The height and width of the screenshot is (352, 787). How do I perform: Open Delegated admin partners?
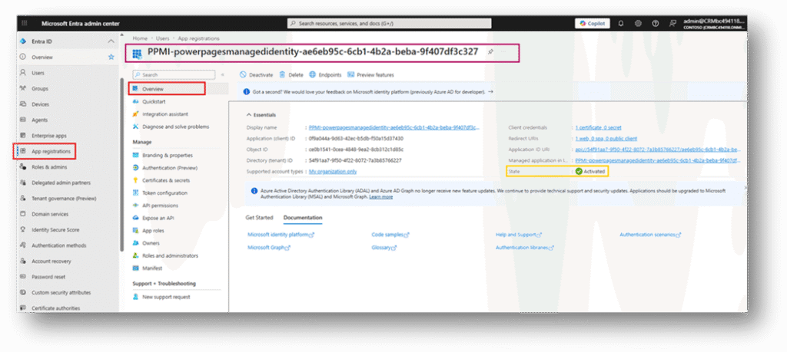coord(61,183)
